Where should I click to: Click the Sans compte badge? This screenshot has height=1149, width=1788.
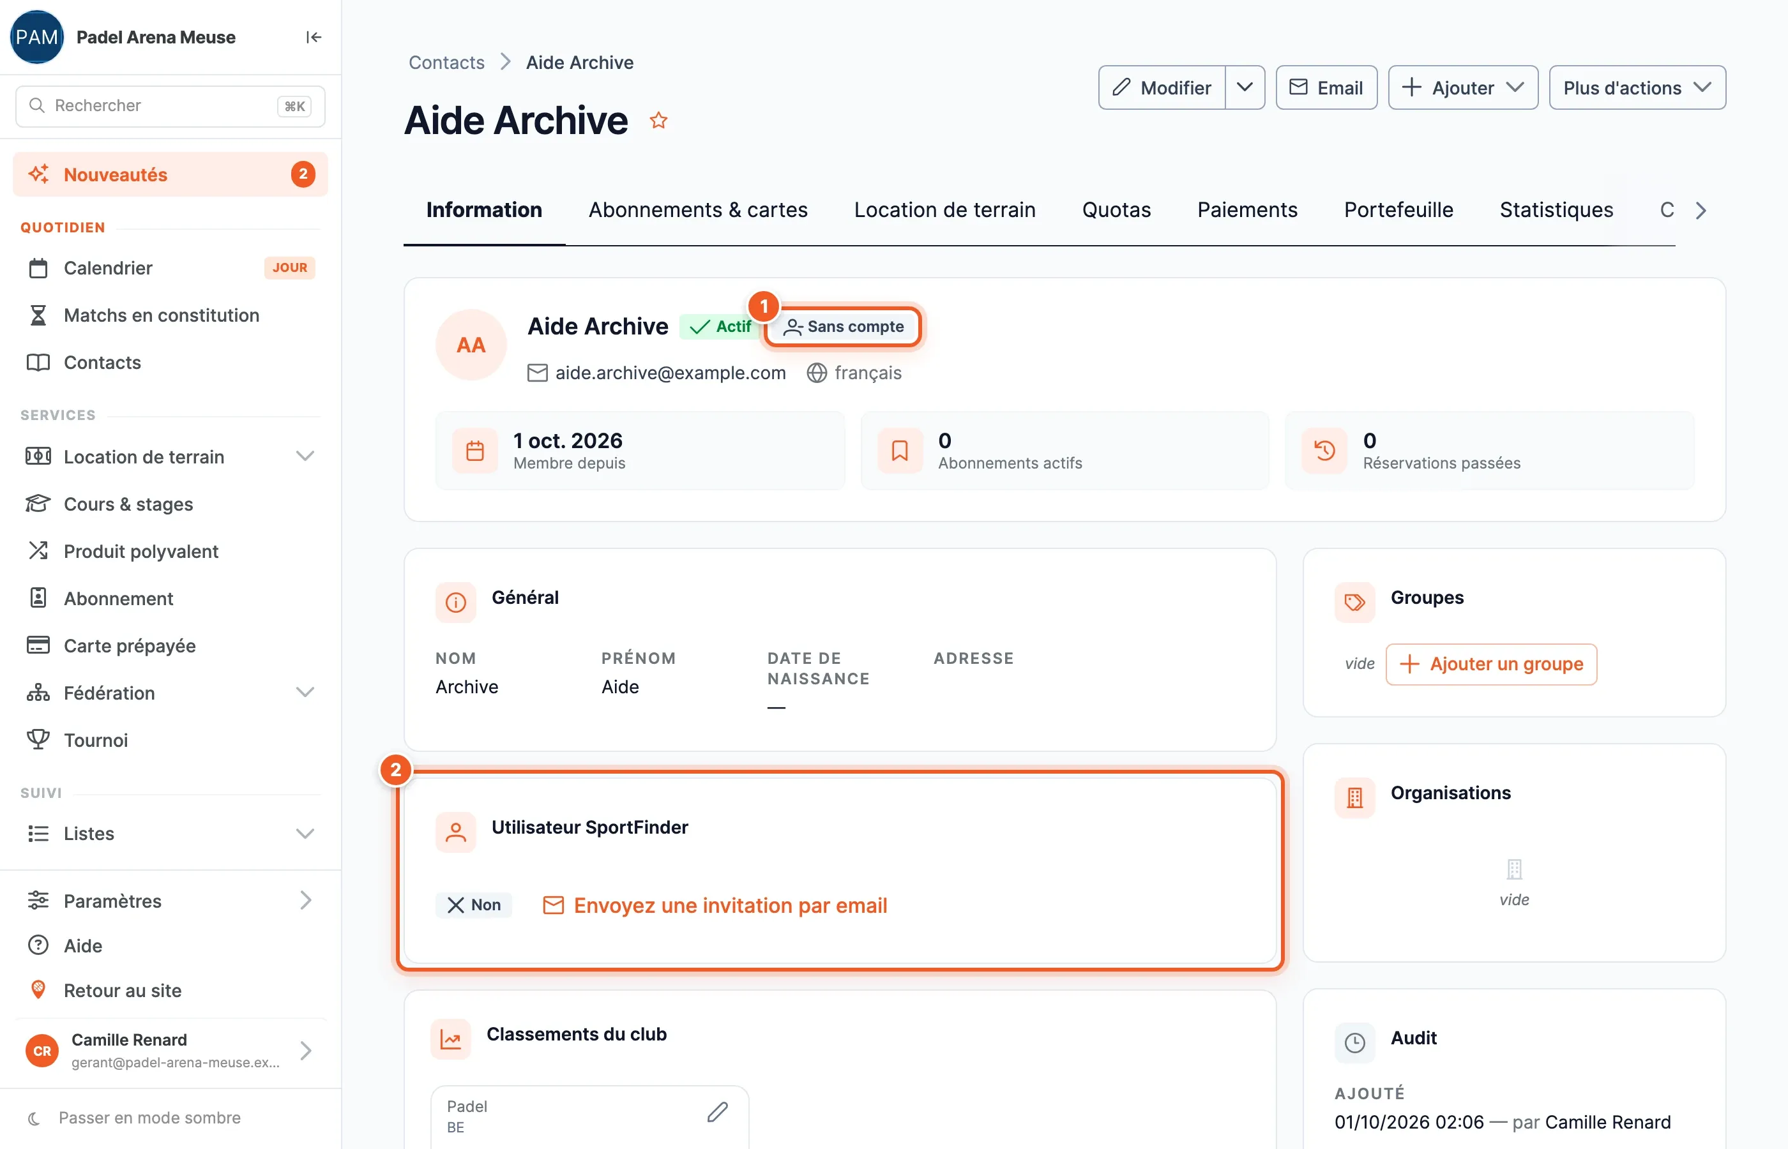tap(844, 327)
